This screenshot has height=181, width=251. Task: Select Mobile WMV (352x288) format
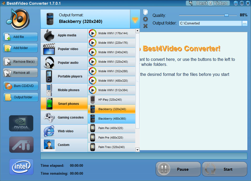(x=112, y=71)
